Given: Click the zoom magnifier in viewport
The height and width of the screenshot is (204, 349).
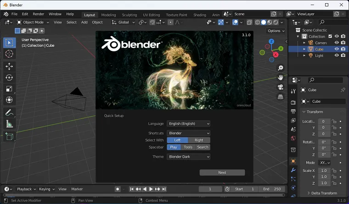Looking at the screenshot, I should [x=281, y=68].
